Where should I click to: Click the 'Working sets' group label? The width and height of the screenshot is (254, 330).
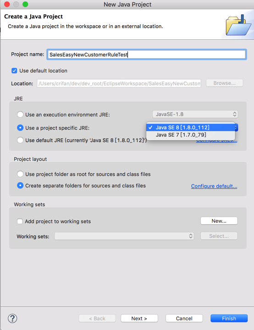(29, 204)
